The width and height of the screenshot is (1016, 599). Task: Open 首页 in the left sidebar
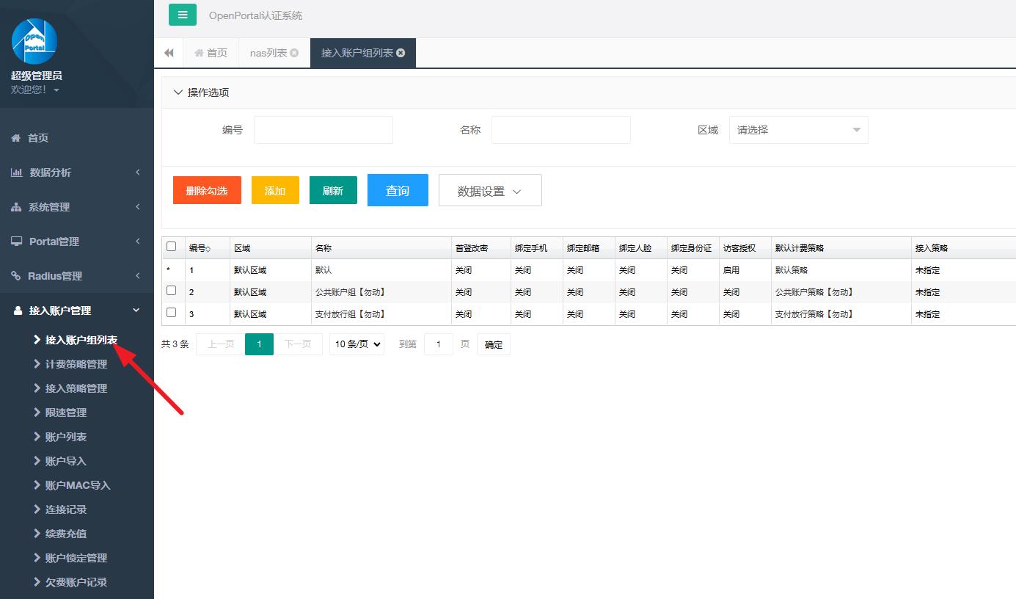click(77, 138)
